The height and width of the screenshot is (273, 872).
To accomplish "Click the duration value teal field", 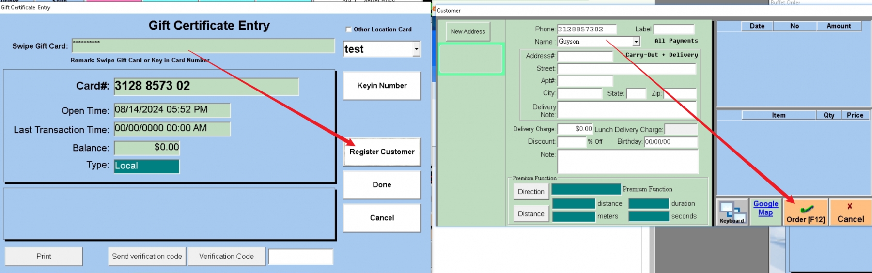I will click(x=649, y=204).
